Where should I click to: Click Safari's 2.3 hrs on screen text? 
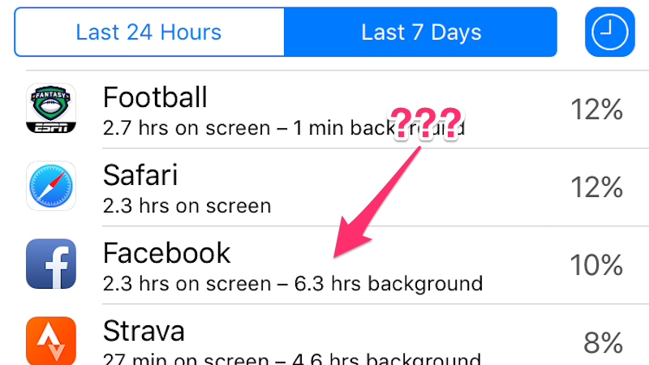(187, 206)
